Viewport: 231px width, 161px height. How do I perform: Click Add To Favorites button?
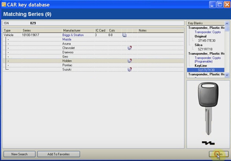(x=58, y=154)
